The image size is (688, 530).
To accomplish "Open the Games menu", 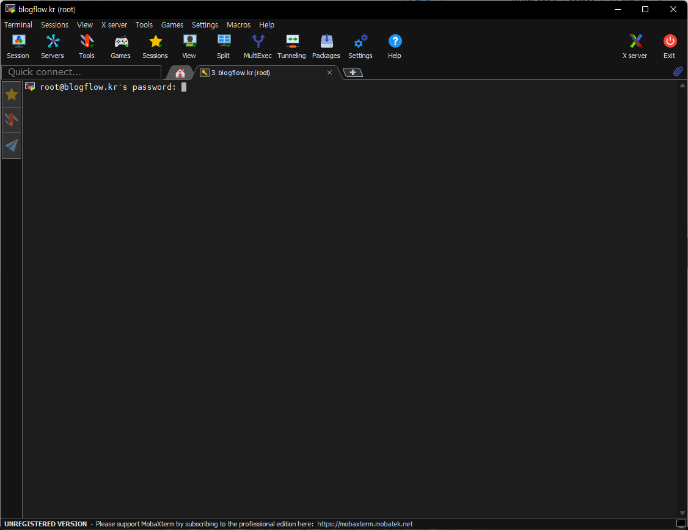I will (x=172, y=24).
